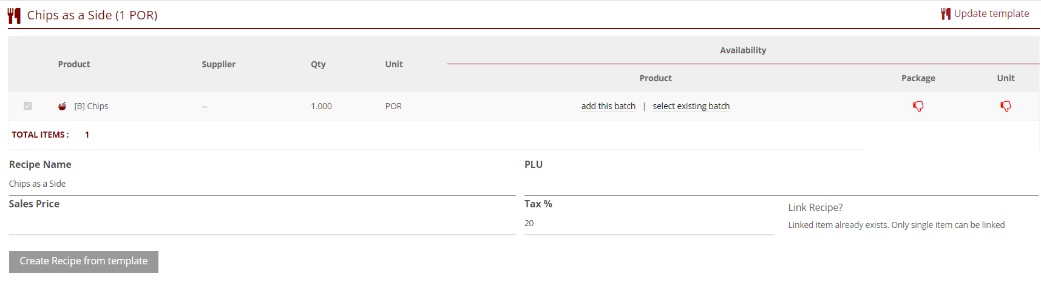Click the fork and knife icon beside title
The image size is (1041, 291).
coord(14,15)
